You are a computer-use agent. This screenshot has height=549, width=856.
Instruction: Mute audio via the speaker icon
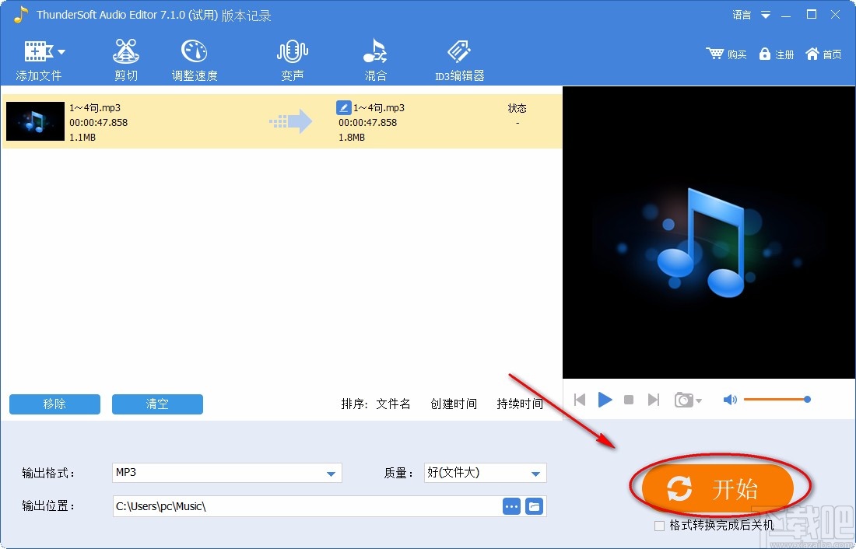[729, 399]
